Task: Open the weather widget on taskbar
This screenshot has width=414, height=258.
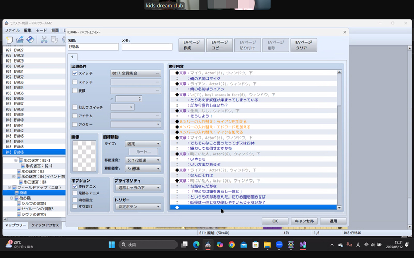Action: click(19, 245)
